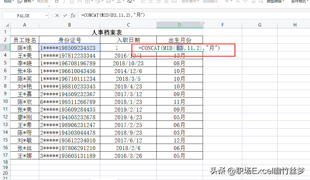Select ID cell 3*****197806291210
The height and width of the screenshot is (180, 310).
coord(70,148)
